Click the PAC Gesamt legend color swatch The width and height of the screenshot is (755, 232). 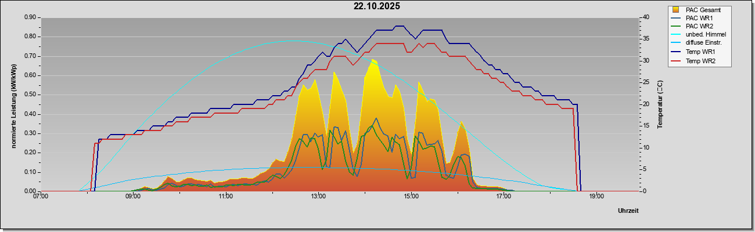pyautogui.click(x=676, y=10)
